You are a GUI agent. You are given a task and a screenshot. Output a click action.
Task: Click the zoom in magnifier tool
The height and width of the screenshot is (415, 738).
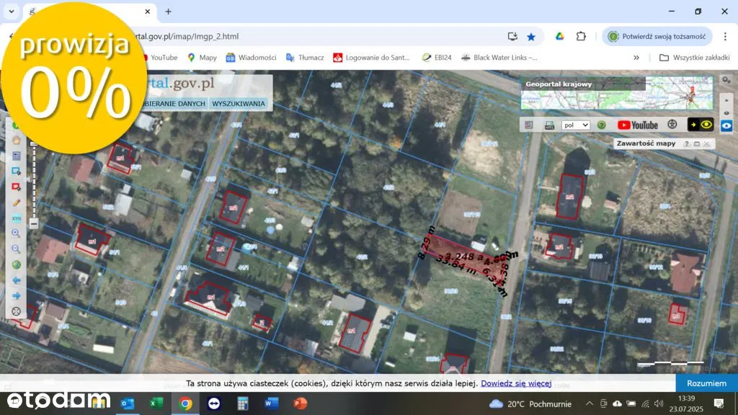pyautogui.click(x=16, y=233)
